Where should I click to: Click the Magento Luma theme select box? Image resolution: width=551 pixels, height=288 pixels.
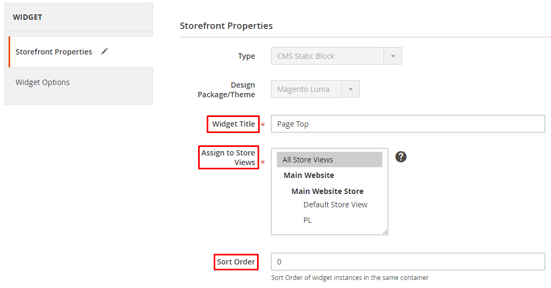click(x=315, y=89)
